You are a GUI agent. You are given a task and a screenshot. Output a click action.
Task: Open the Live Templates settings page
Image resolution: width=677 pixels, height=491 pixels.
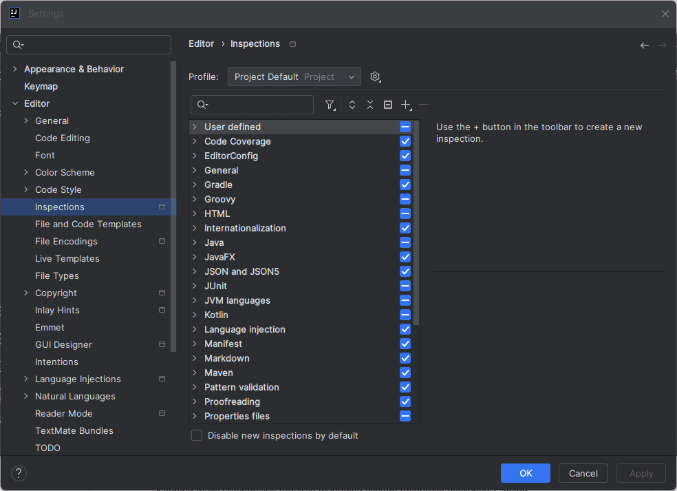pos(67,258)
